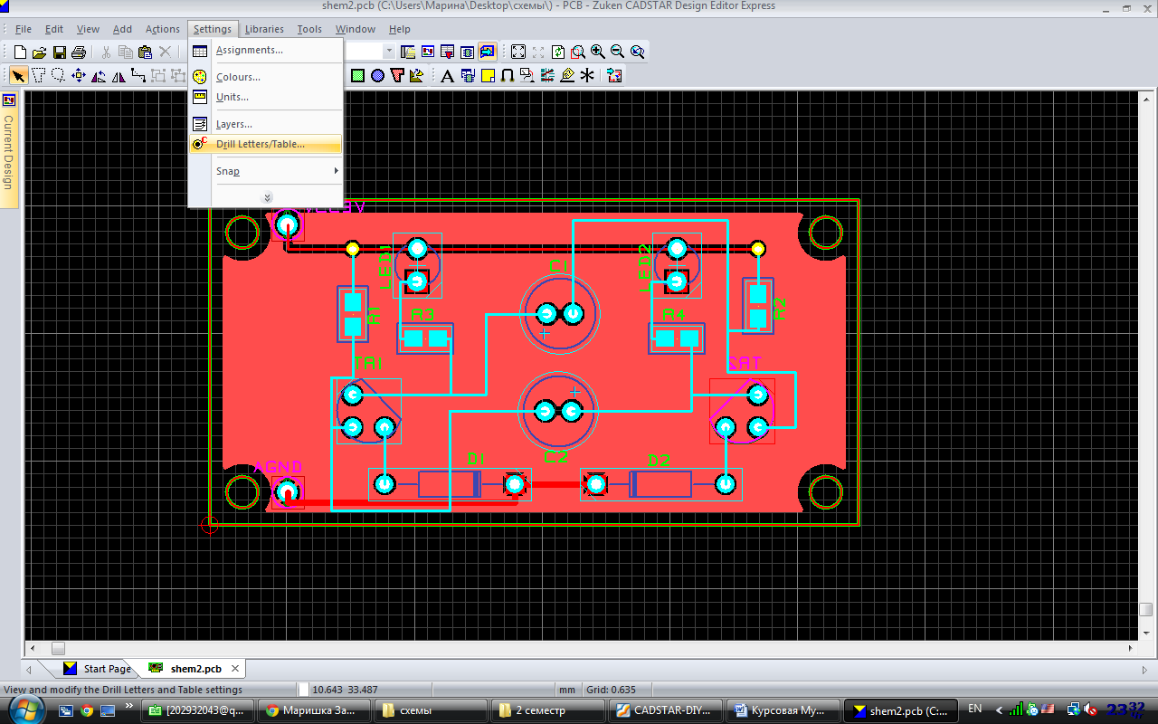Select the arrow Select tool

point(19,76)
